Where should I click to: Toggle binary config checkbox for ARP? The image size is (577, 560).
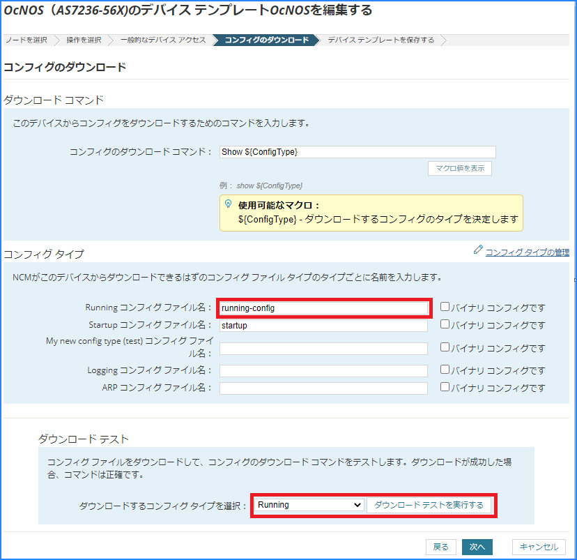(x=445, y=386)
